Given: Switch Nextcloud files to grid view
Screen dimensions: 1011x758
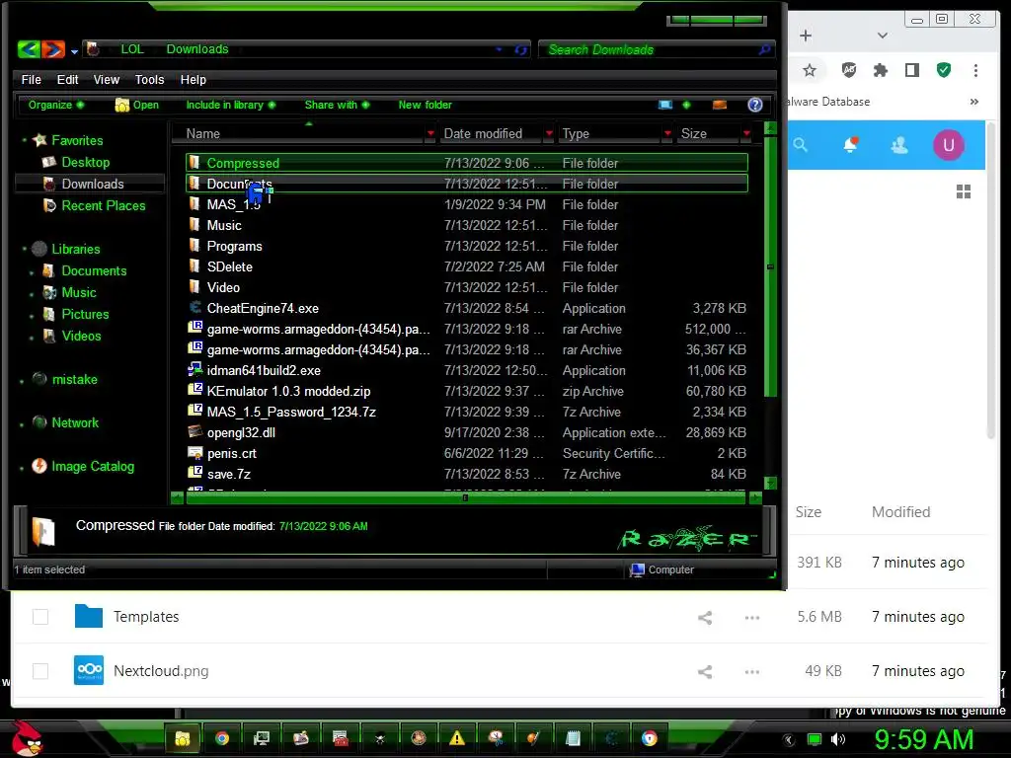Looking at the screenshot, I should pos(964,191).
